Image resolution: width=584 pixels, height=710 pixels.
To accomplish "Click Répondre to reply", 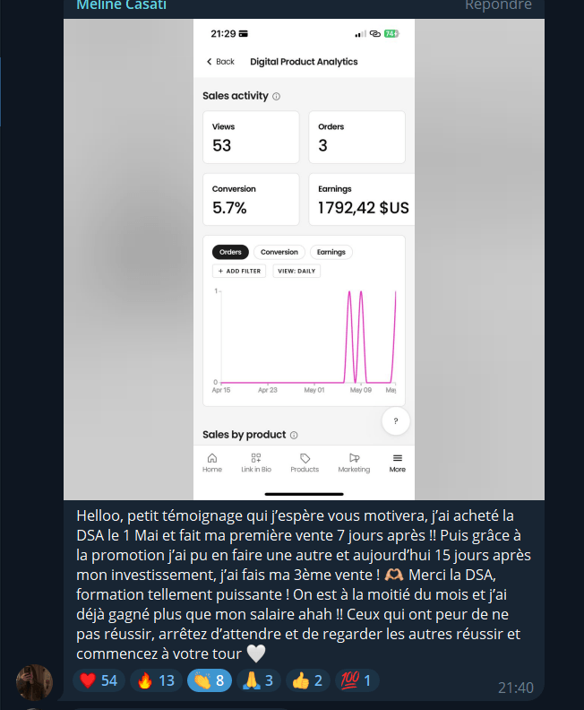I will click(498, 5).
